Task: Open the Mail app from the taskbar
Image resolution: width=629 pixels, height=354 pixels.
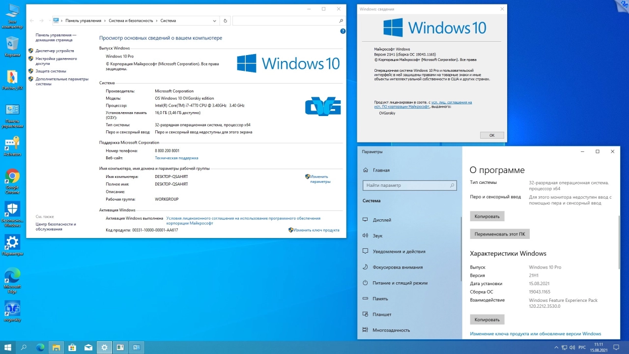Action: [88, 347]
